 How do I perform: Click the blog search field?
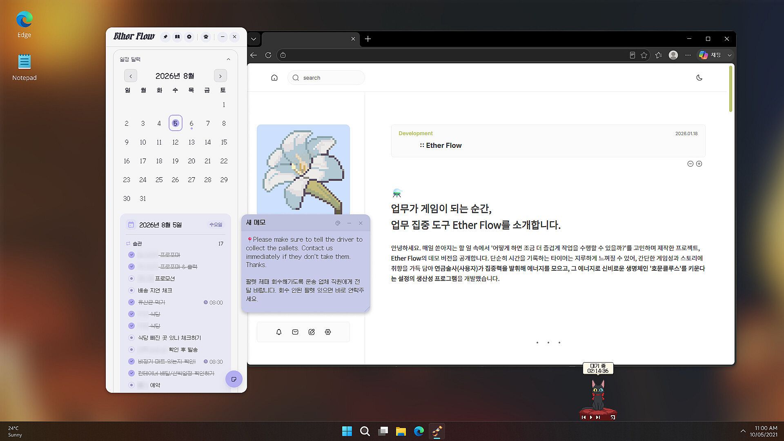tap(326, 78)
